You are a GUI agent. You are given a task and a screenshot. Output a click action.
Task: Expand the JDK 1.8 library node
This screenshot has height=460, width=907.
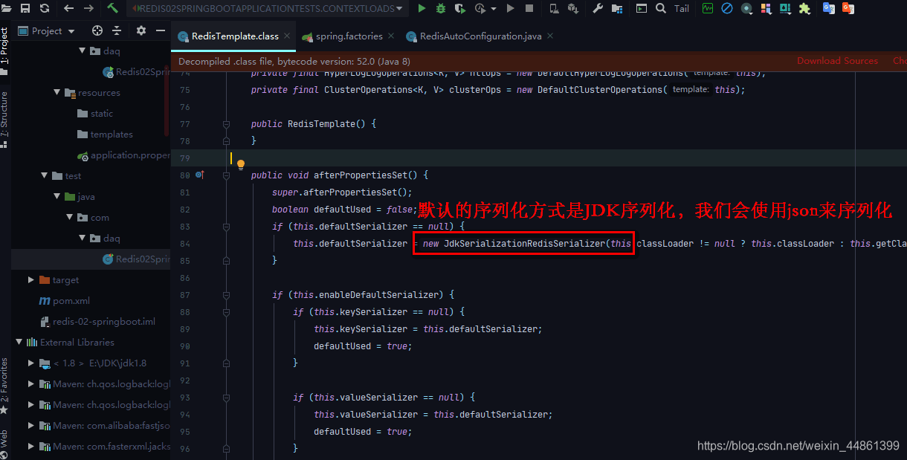tap(31, 363)
